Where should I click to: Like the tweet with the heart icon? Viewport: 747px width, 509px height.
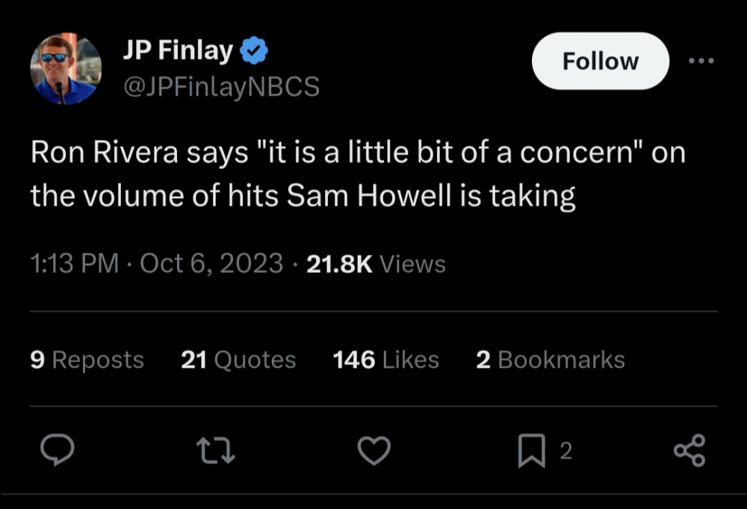click(374, 450)
